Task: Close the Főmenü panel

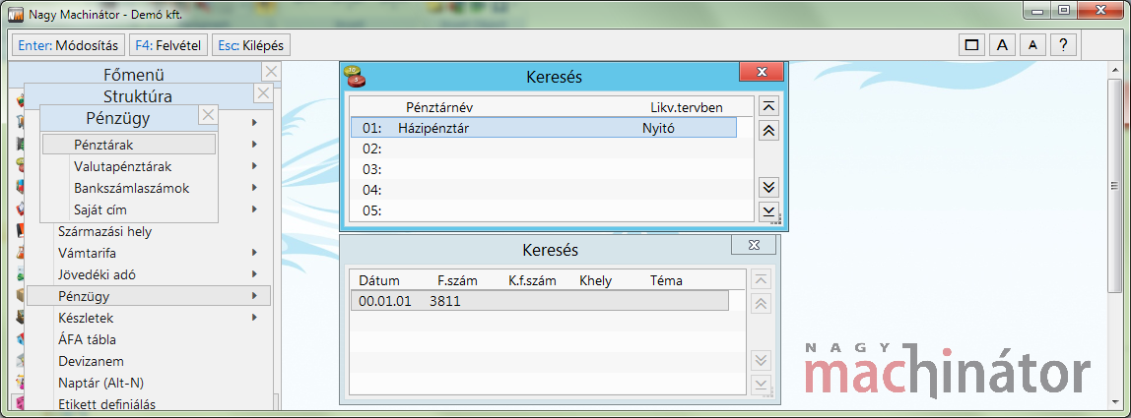Action: (271, 72)
